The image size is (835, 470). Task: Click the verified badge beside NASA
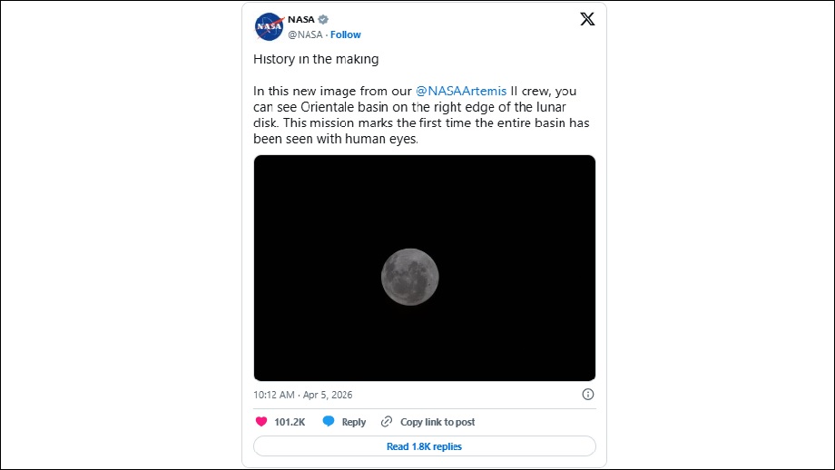point(323,19)
